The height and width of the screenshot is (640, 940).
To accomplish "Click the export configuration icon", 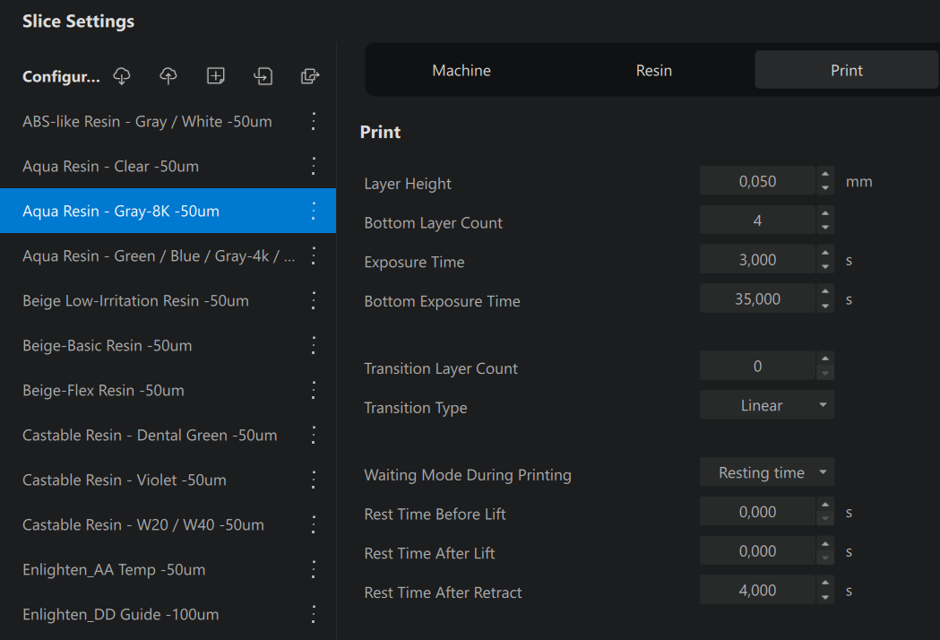I will point(310,76).
